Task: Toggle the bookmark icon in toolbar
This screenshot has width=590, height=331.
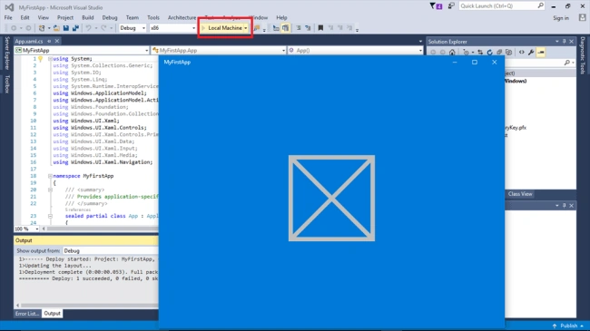Action: point(320,28)
